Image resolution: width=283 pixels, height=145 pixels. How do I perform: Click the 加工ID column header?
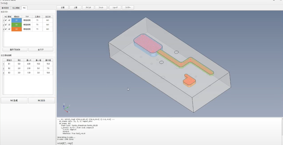(48, 17)
